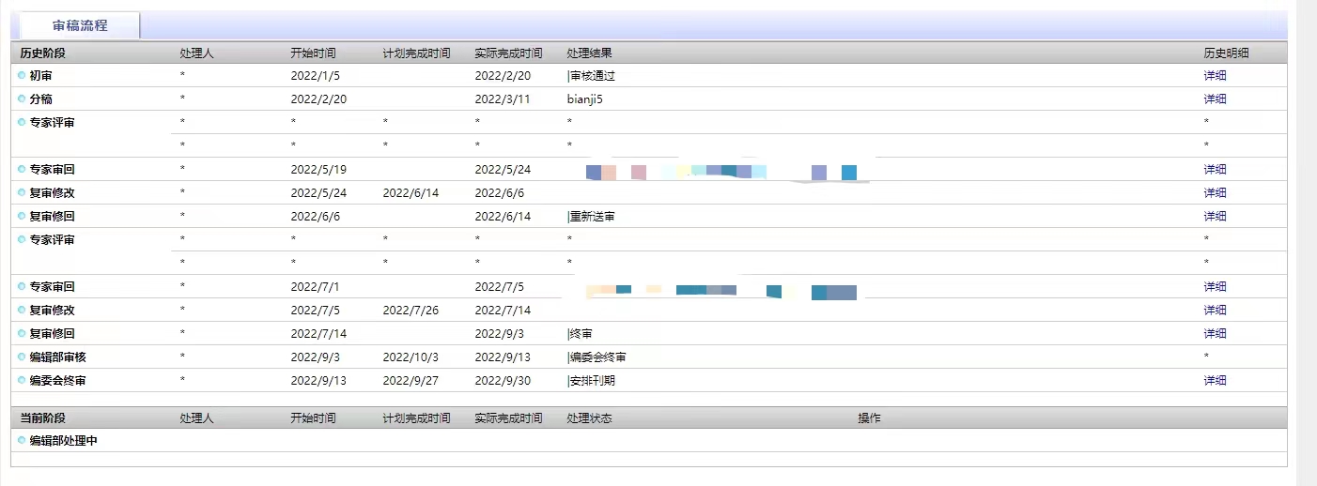Click the |重新送审 result text
This screenshot has height=486, width=1317.
point(591,217)
